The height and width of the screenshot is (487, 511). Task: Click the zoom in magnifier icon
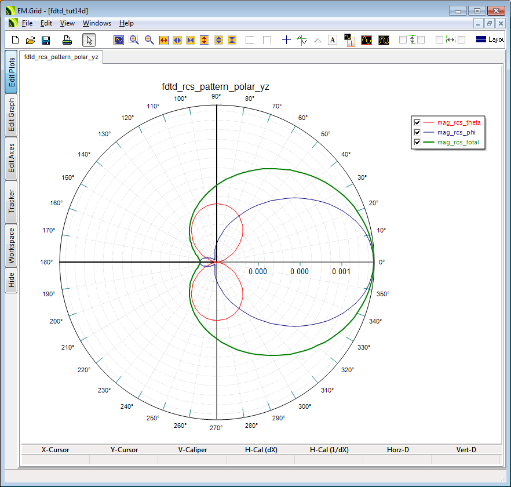(x=134, y=40)
